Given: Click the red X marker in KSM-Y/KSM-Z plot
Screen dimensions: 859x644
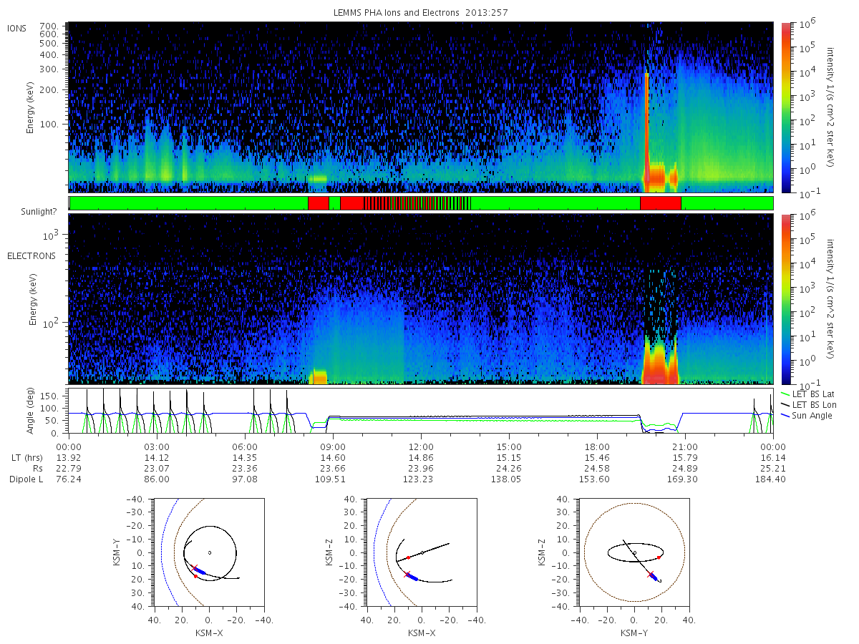Looking at the screenshot, I should (x=651, y=574).
